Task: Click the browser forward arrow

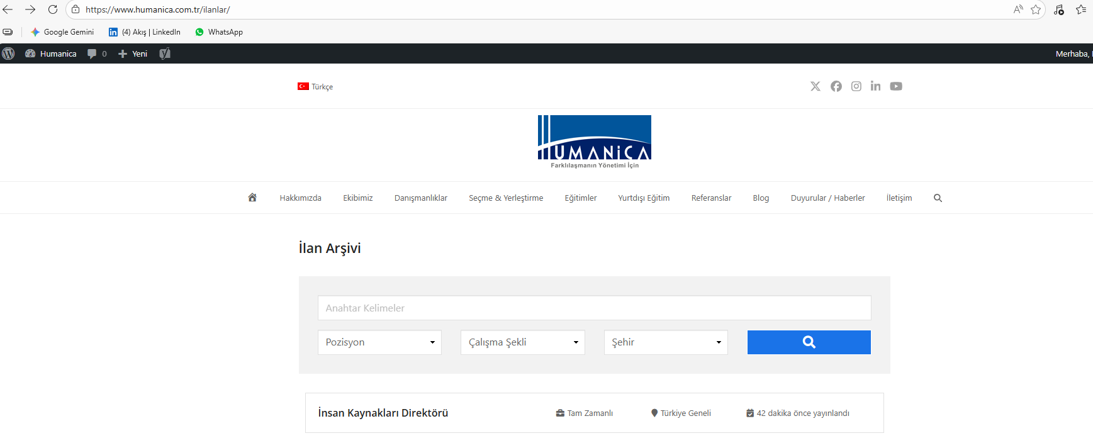Action: [30, 9]
